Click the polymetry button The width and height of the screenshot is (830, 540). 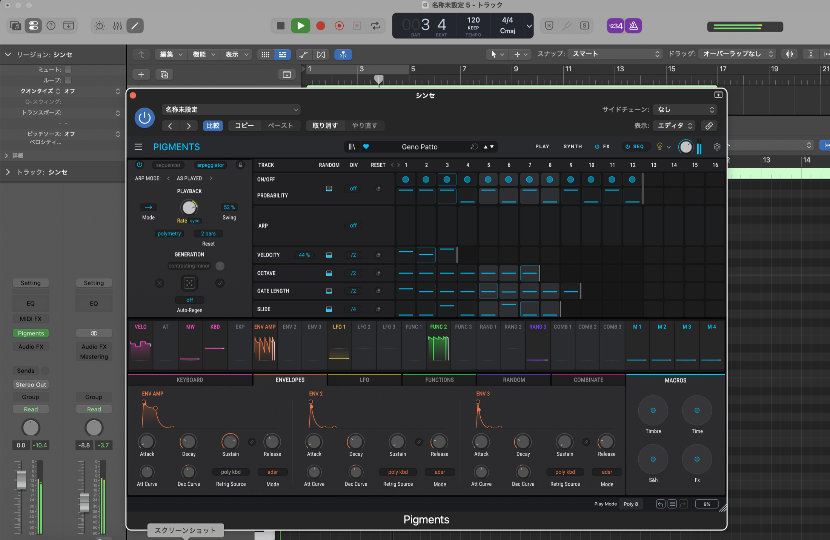point(169,234)
